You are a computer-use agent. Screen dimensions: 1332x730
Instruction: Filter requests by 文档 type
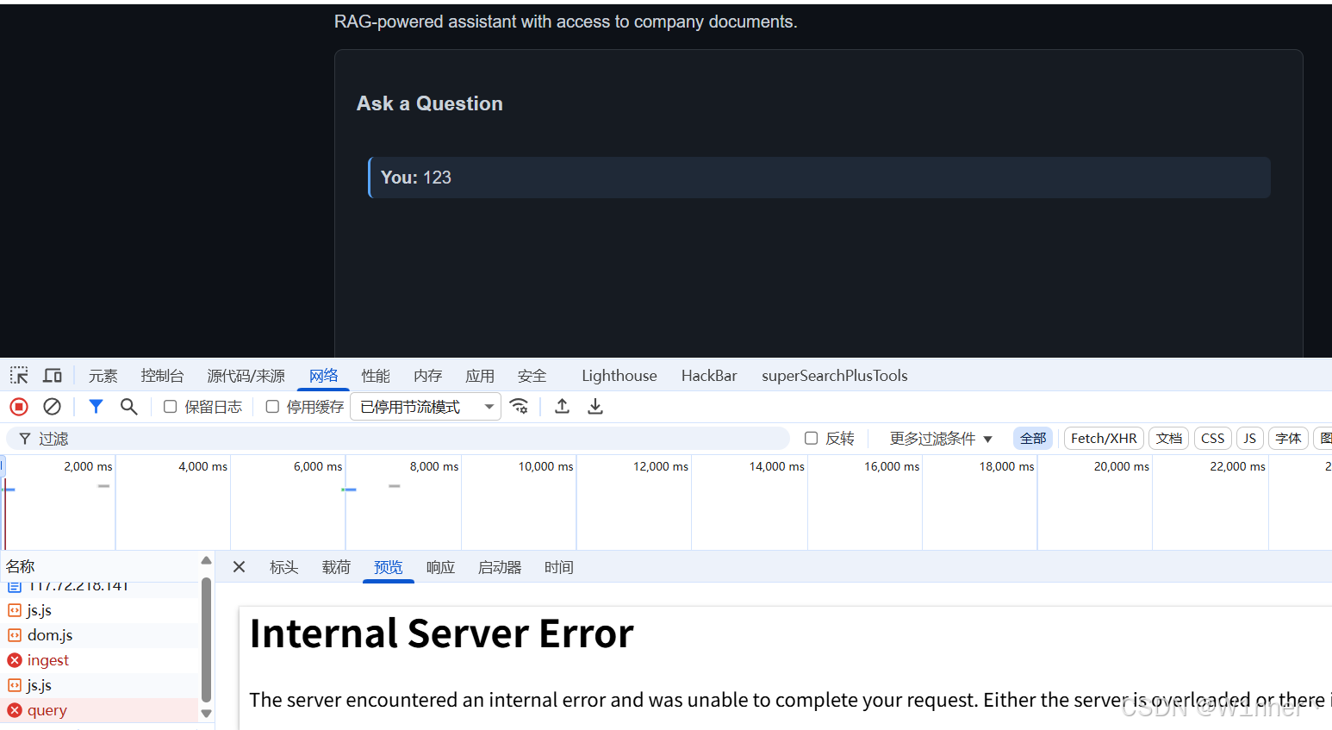[1169, 439]
